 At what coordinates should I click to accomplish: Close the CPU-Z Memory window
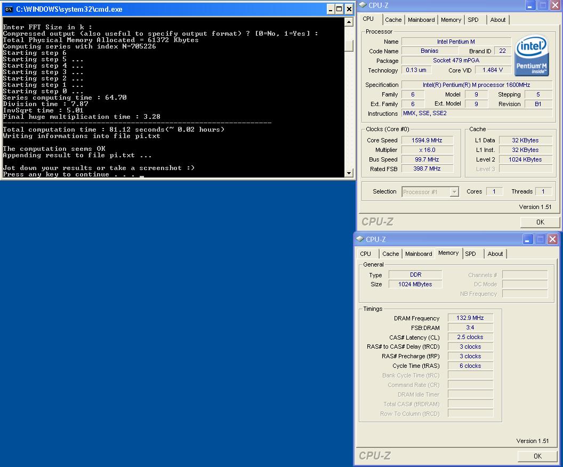[x=552, y=239]
